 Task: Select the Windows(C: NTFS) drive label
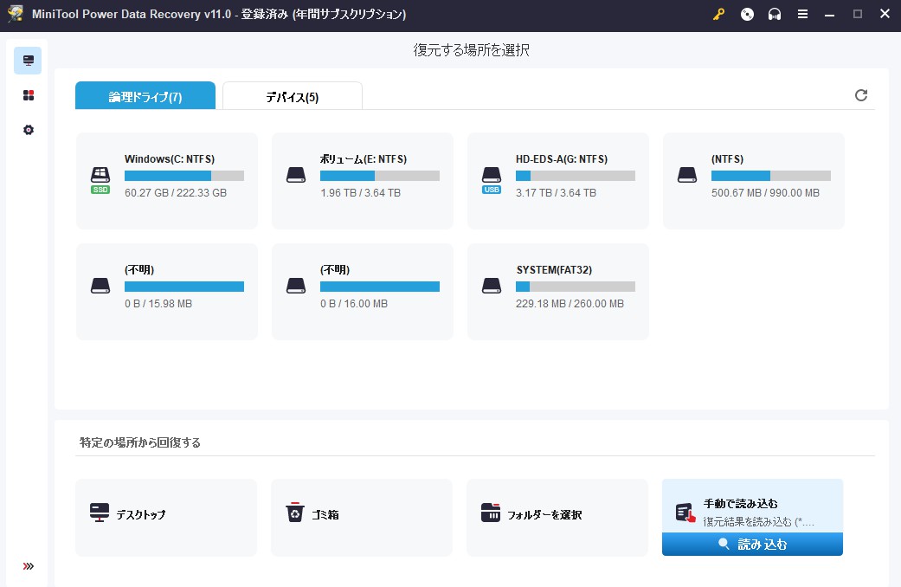click(170, 159)
